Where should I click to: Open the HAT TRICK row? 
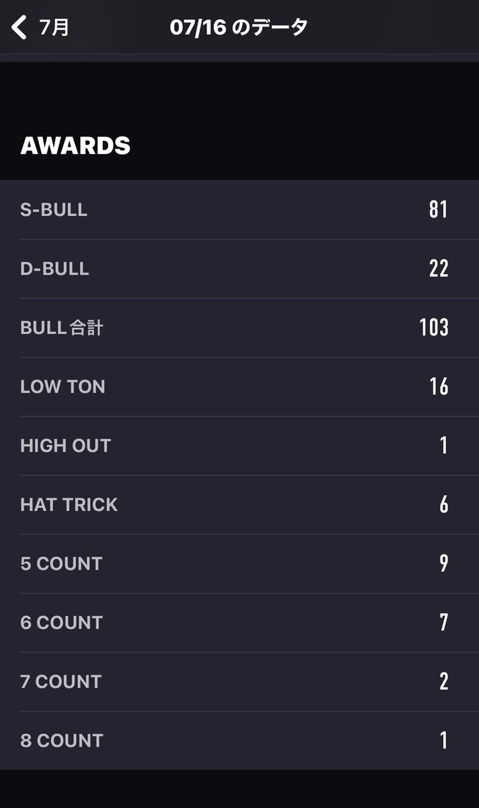239,505
